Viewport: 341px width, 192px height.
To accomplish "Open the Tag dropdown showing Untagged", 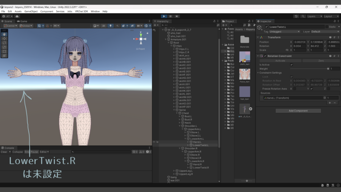I will pyautogui.click(x=284, y=32).
